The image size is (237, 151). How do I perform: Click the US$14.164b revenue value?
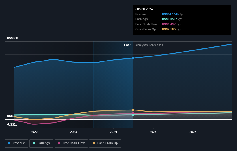[x=171, y=14]
